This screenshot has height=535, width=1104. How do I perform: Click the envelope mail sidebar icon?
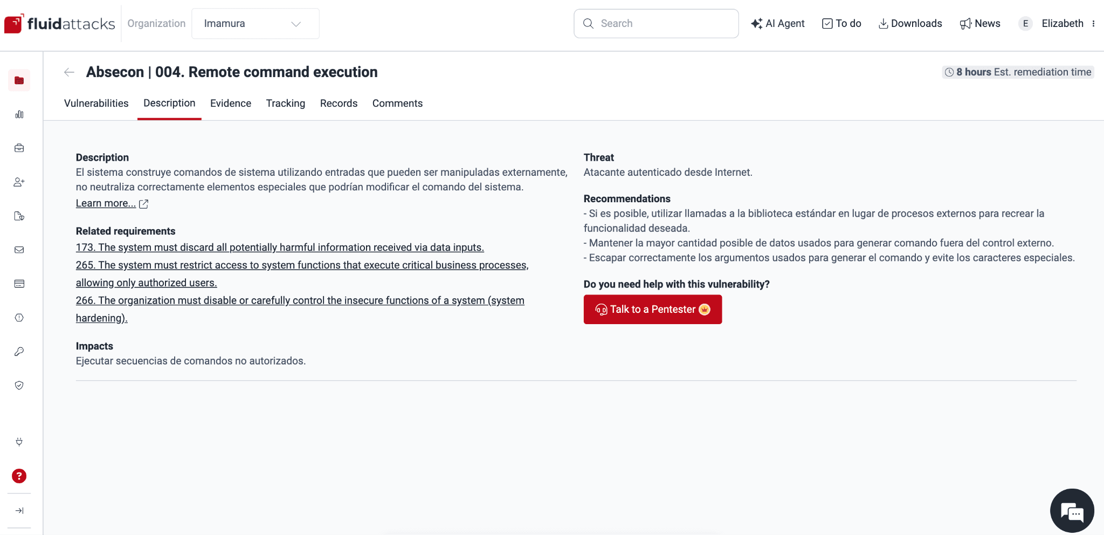tap(19, 250)
